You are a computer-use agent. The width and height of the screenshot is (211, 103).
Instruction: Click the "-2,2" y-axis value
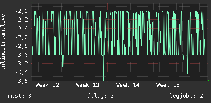(22, 20)
